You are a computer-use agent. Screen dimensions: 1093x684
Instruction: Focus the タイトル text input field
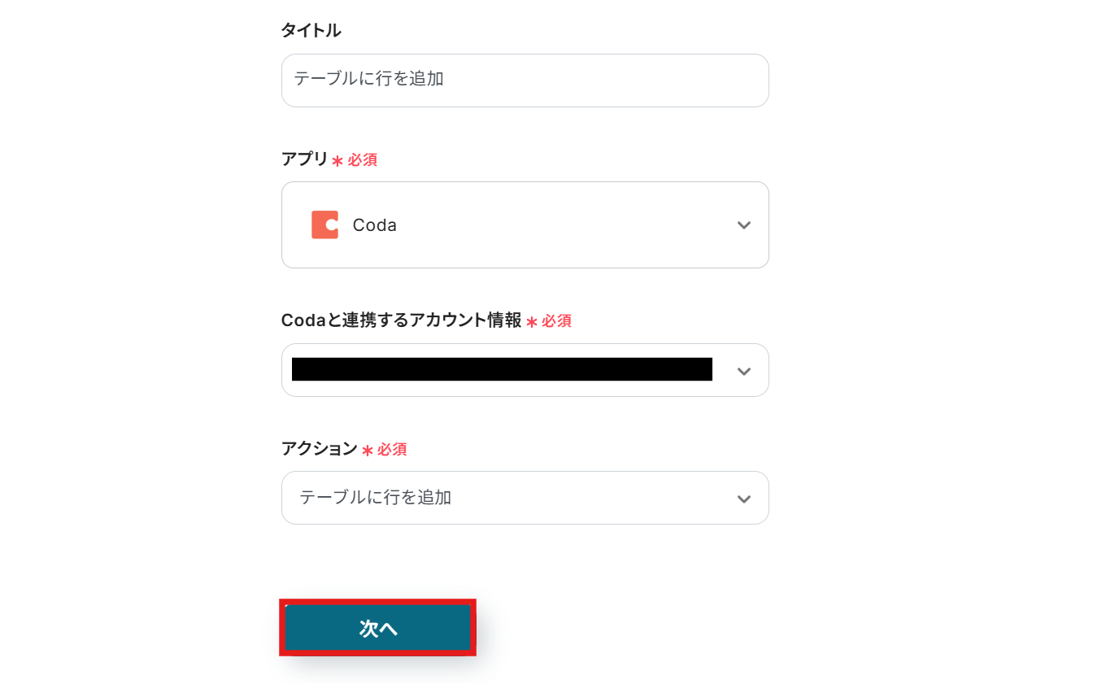pyautogui.click(x=525, y=80)
